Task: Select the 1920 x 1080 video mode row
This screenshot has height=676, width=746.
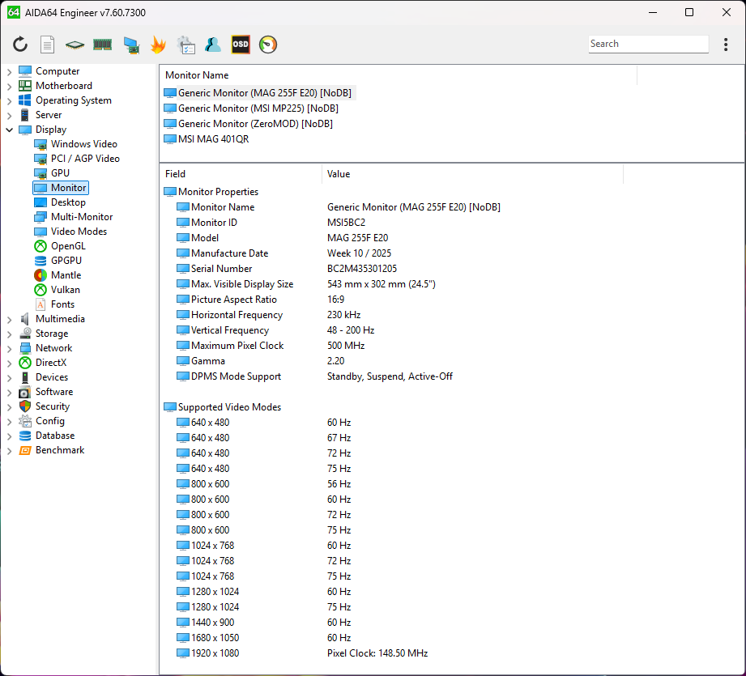Action: point(398,653)
